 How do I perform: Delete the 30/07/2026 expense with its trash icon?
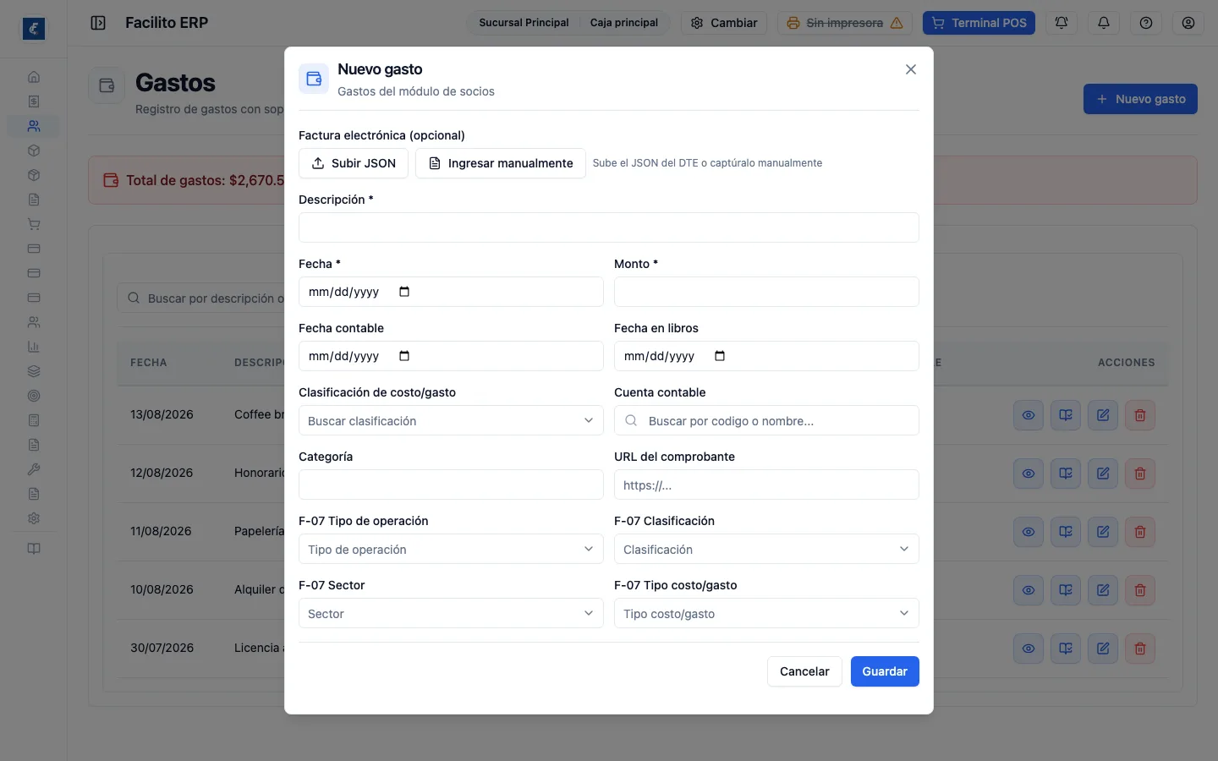[1140, 649]
